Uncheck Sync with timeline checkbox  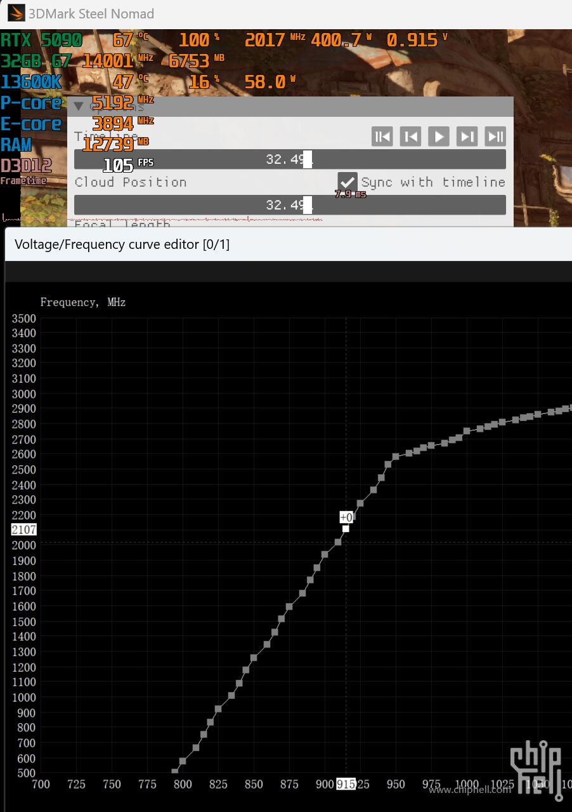click(347, 182)
